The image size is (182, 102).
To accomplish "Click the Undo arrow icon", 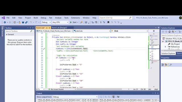I will [31, 22].
